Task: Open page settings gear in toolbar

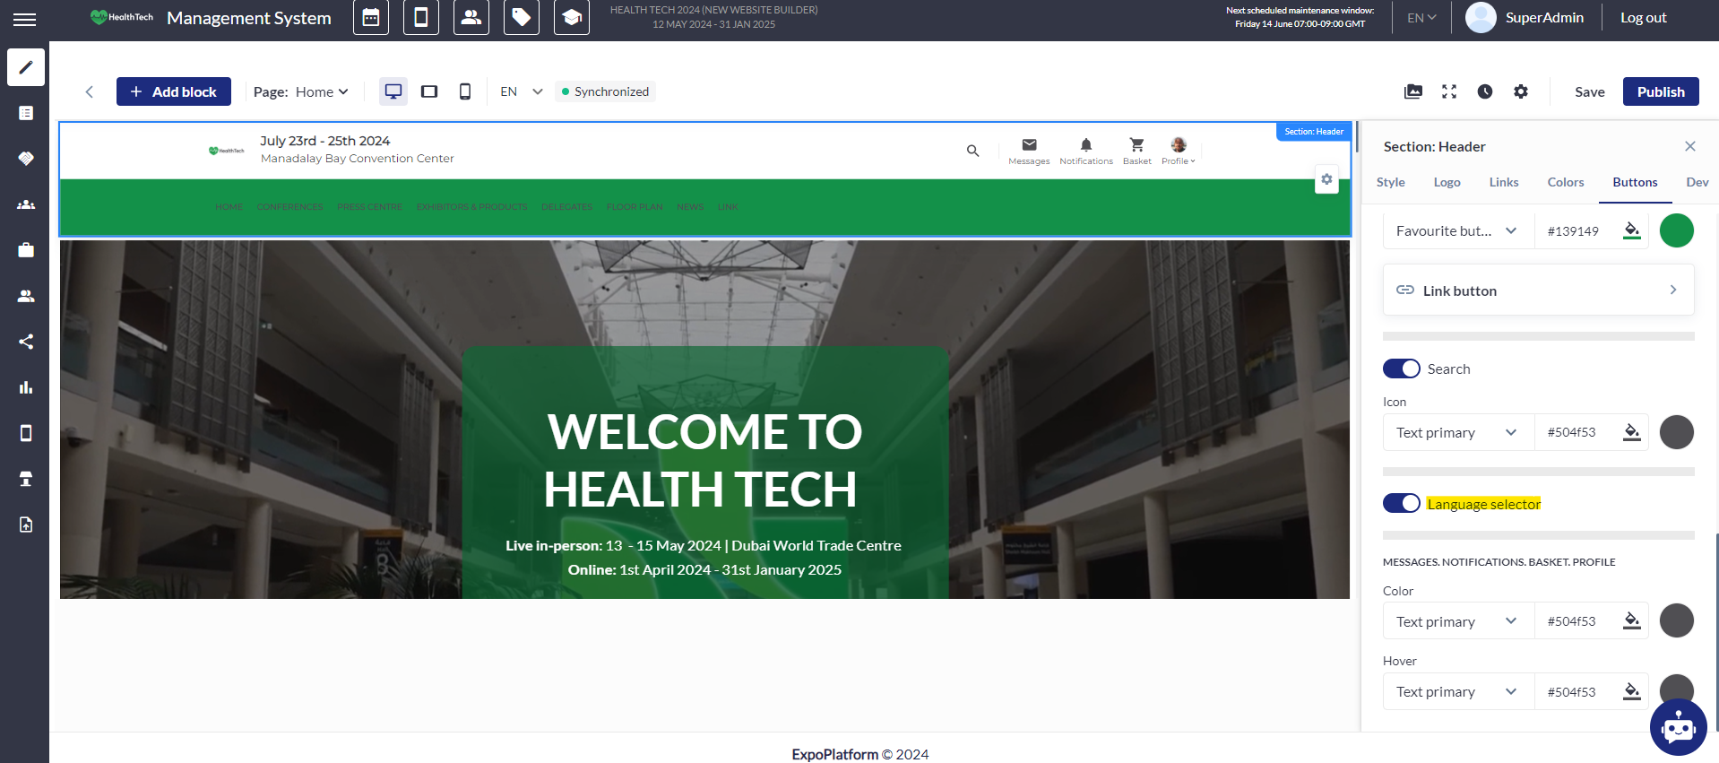Action: tap(1521, 91)
